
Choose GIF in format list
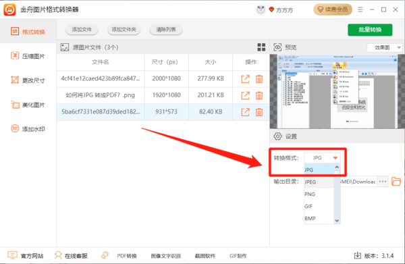pos(319,206)
